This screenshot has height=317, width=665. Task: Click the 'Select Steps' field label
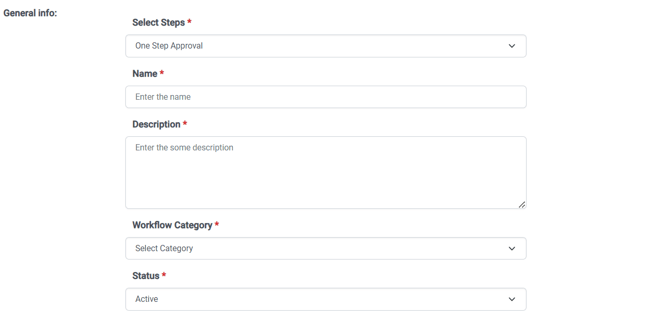[158, 22]
